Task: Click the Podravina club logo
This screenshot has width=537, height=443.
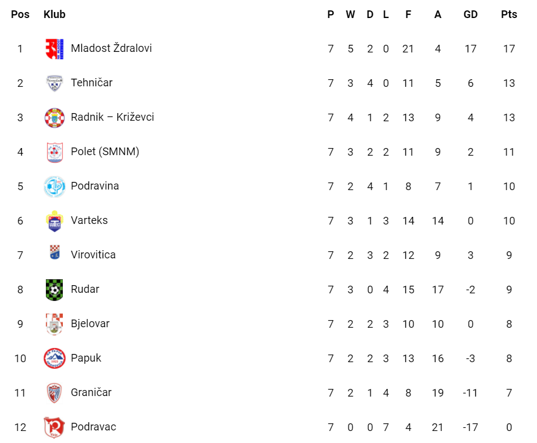Action: tap(55, 186)
